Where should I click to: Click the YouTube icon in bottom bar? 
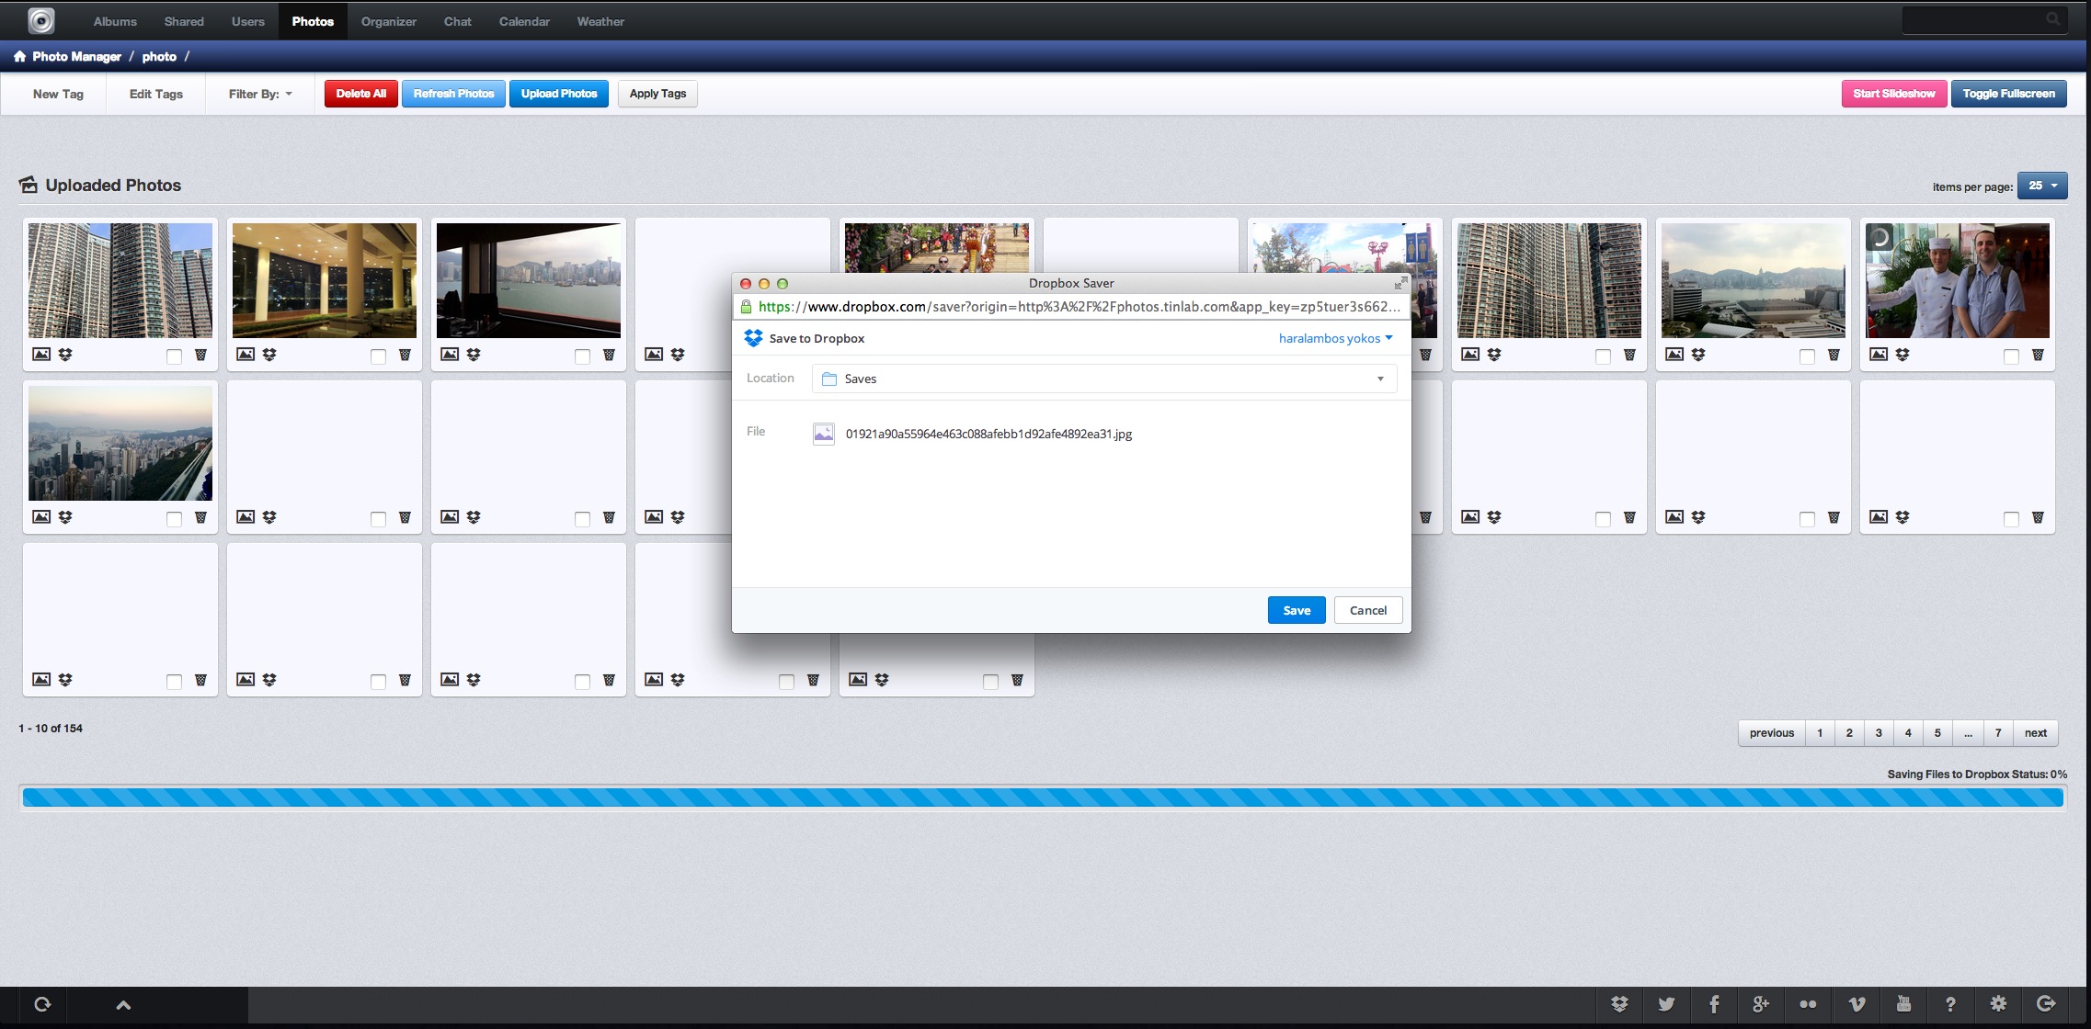point(1903,1004)
